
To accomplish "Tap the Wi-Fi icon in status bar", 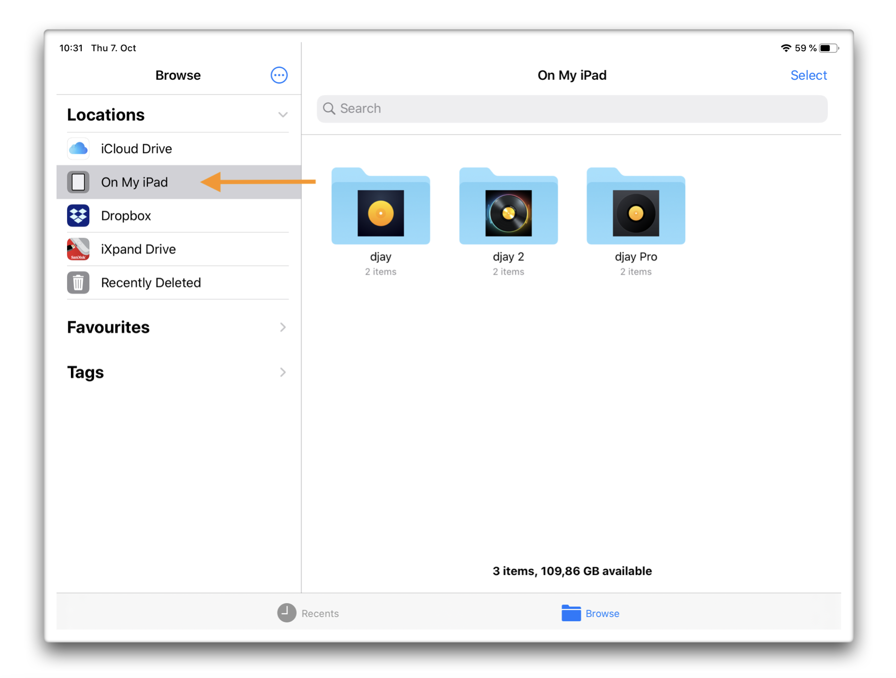I will [x=785, y=48].
